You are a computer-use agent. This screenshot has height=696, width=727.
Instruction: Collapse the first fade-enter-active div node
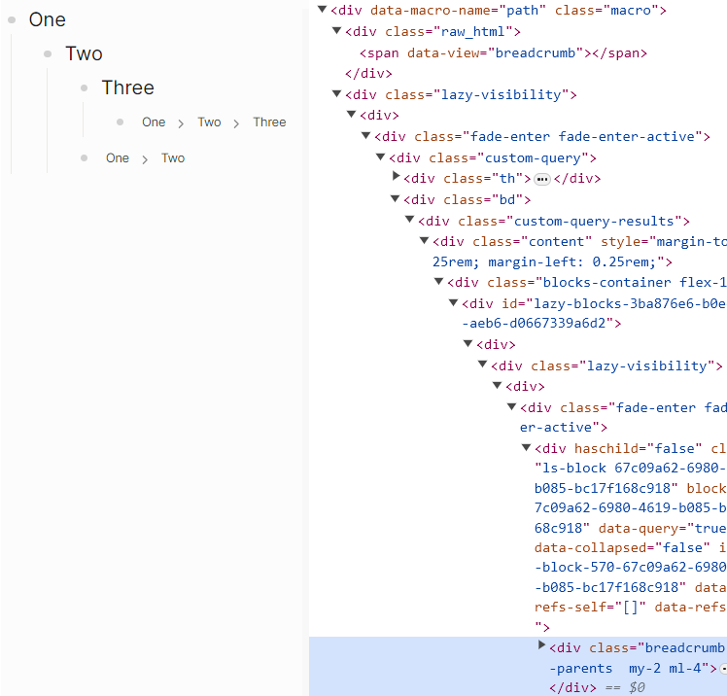(366, 136)
